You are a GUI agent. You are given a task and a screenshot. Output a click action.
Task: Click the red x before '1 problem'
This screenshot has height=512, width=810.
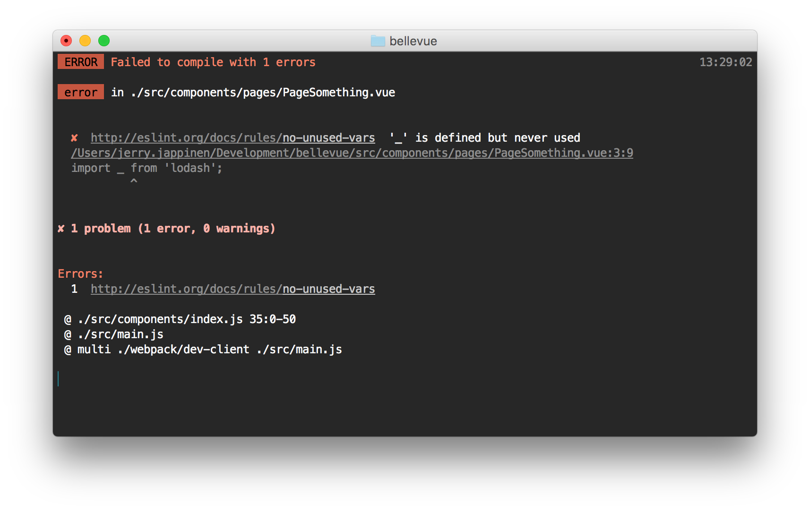click(61, 229)
